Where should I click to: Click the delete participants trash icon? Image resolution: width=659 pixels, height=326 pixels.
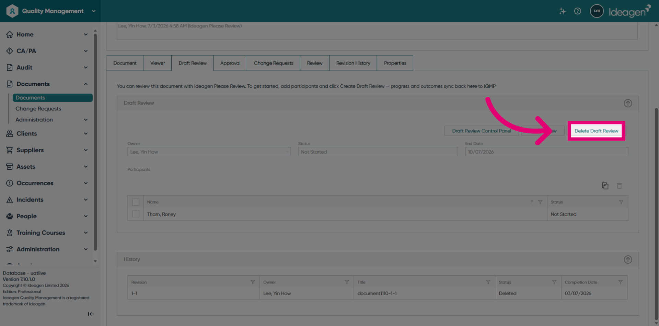coord(619,186)
